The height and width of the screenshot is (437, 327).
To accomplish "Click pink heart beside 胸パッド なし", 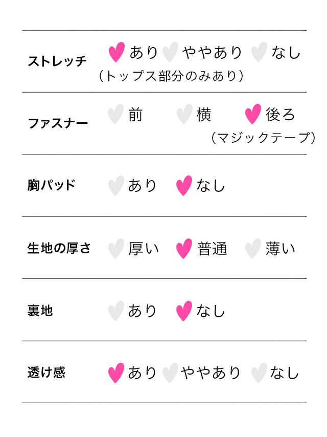I will [184, 185].
